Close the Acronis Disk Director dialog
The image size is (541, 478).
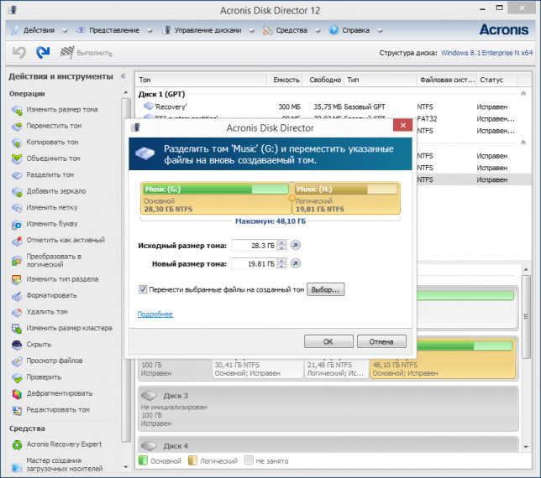coord(402,125)
